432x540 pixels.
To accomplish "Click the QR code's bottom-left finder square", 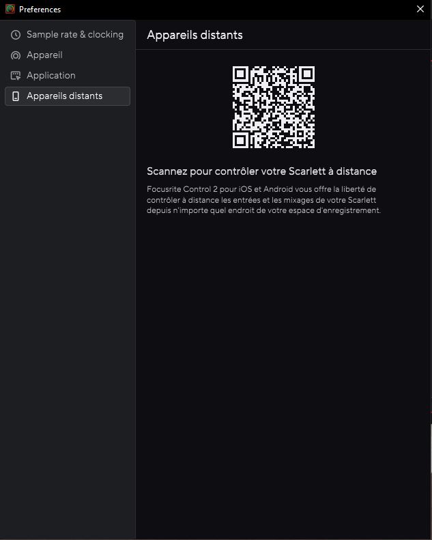I will pos(241,140).
